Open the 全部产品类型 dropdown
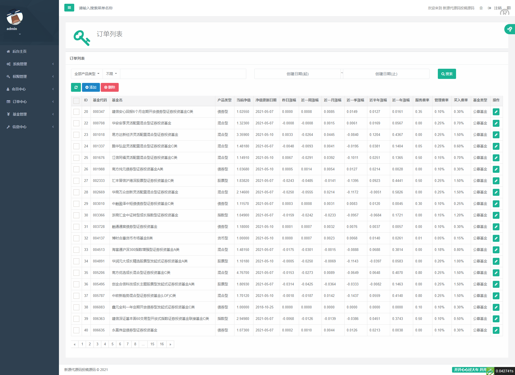 tap(87, 74)
